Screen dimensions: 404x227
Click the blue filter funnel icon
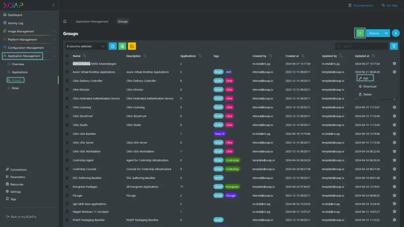pos(394,47)
